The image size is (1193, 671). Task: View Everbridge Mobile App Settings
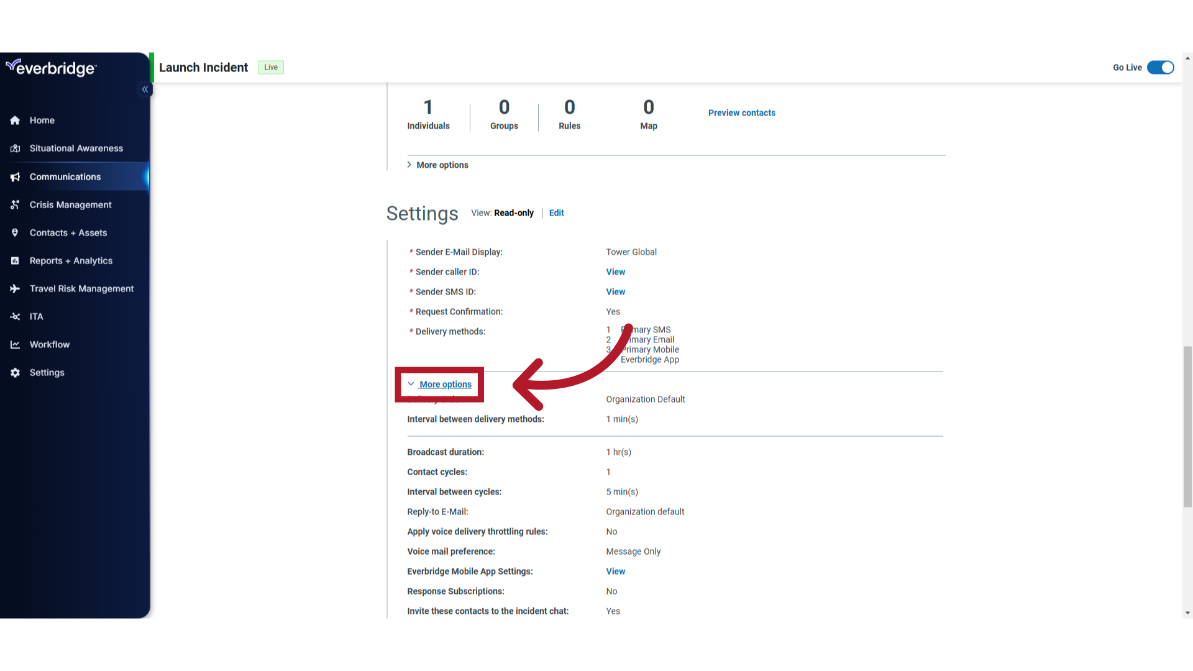(615, 571)
